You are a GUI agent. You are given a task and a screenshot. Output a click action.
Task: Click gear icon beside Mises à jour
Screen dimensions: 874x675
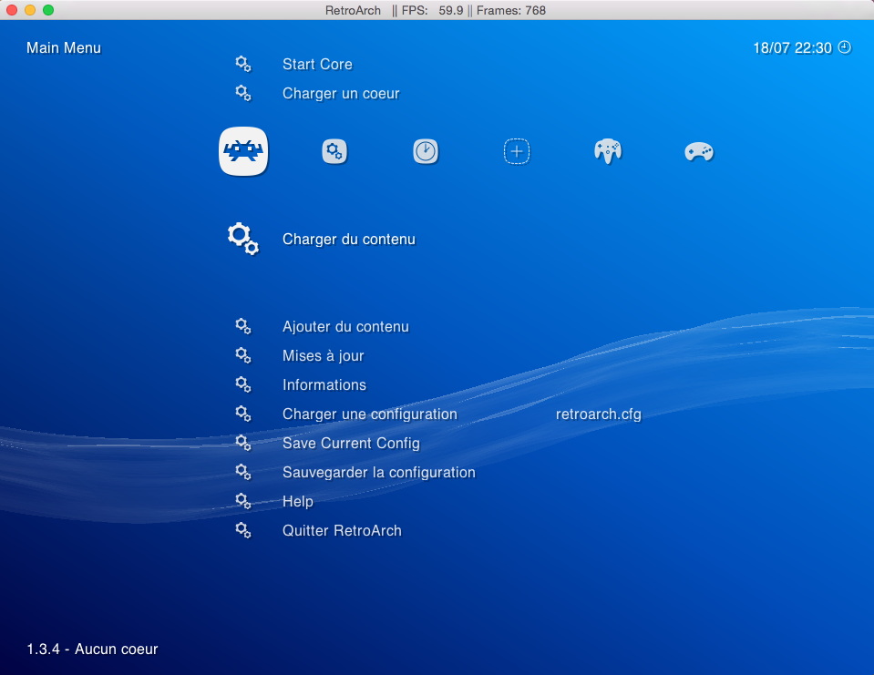243,355
